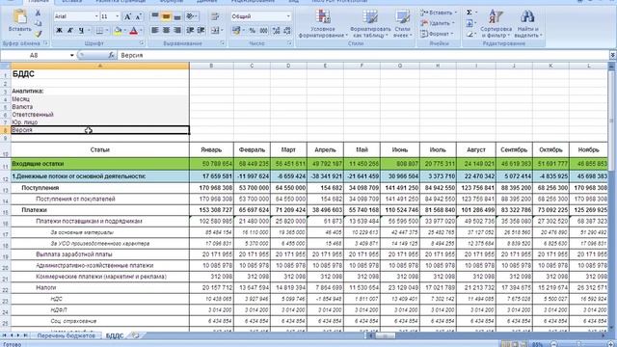Image resolution: width=617 pixels, height=347 pixels.
Task: Open the Выравнивание group dialog launcher
Action: 223,43
